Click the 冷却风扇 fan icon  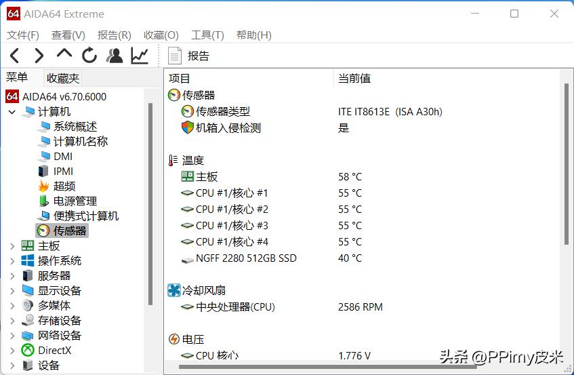(x=174, y=290)
